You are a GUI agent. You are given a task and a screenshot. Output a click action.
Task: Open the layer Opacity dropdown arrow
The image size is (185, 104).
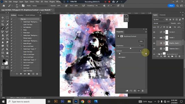[182, 23]
